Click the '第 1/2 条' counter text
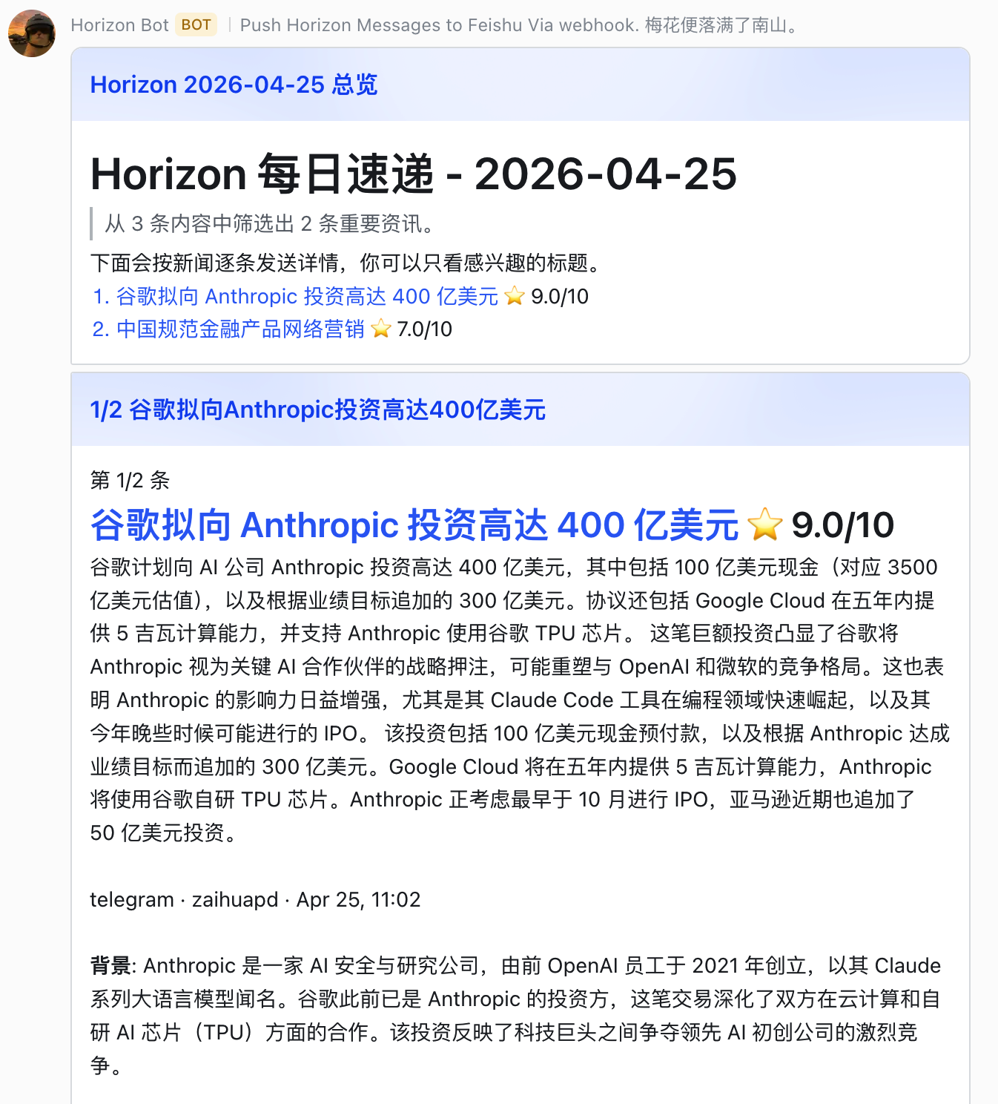 point(130,480)
